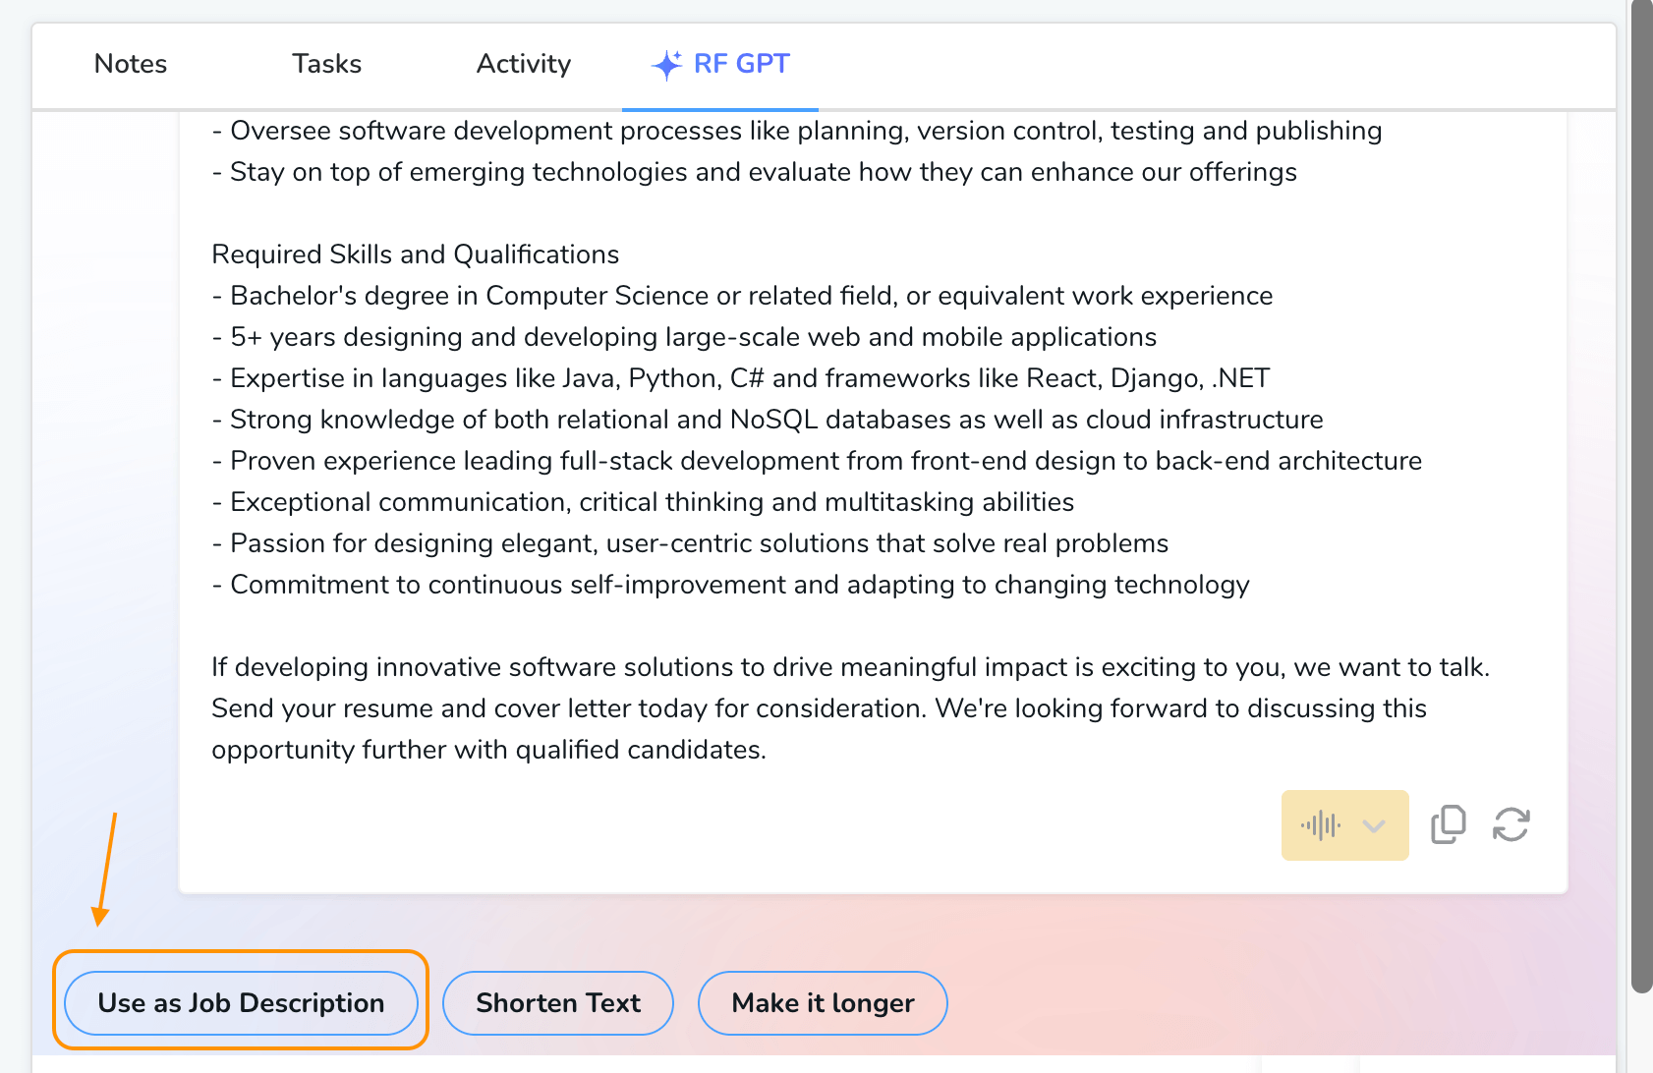Click the line mentioning Java, Python, C#
Viewport: 1653px width, 1073px height.
pos(741,378)
